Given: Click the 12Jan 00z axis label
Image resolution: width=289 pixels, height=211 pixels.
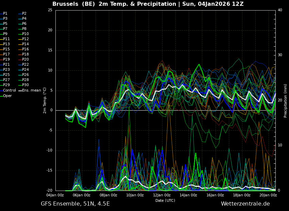Looking at the screenshot, I should click(161, 195).
